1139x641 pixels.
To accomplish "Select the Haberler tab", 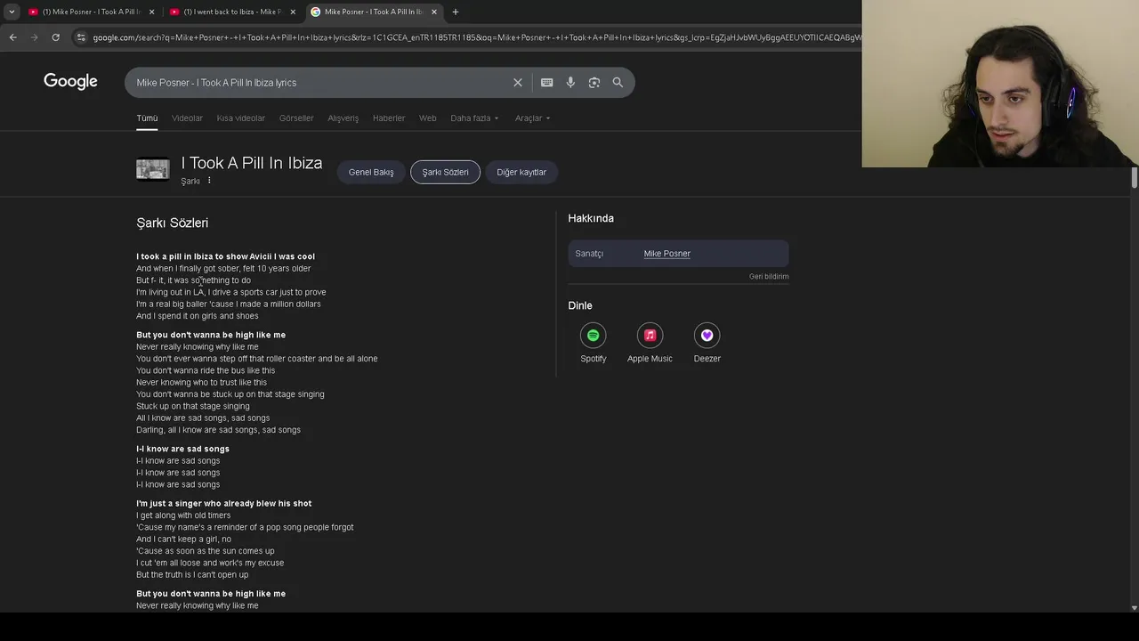I will (x=389, y=118).
